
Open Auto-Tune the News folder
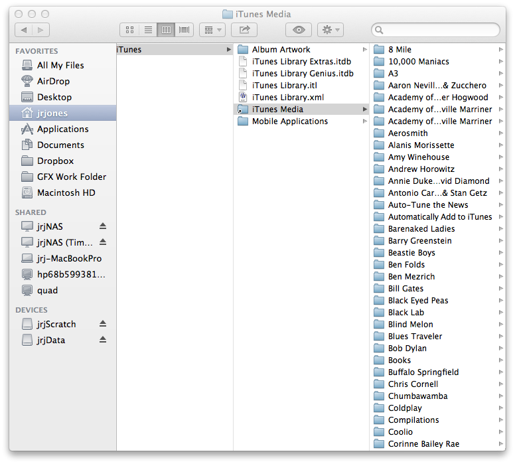pos(438,204)
